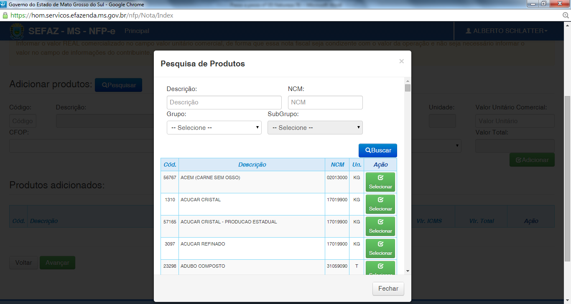The width and height of the screenshot is (571, 304).
Task: Click the Chrome window title bar icon
Action: point(4,5)
